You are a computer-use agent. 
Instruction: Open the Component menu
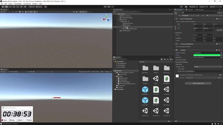click(x=27, y=4)
